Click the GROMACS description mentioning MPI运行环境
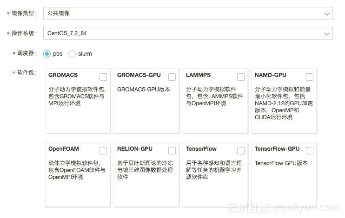This screenshot has height=218, width=345. click(x=77, y=96)
